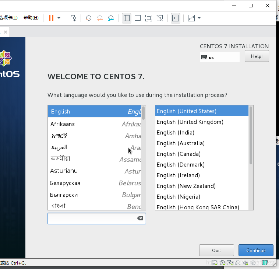Close the virtual machine tab
279x269 pixels.
pyautogui.click(x=6, y=32)
